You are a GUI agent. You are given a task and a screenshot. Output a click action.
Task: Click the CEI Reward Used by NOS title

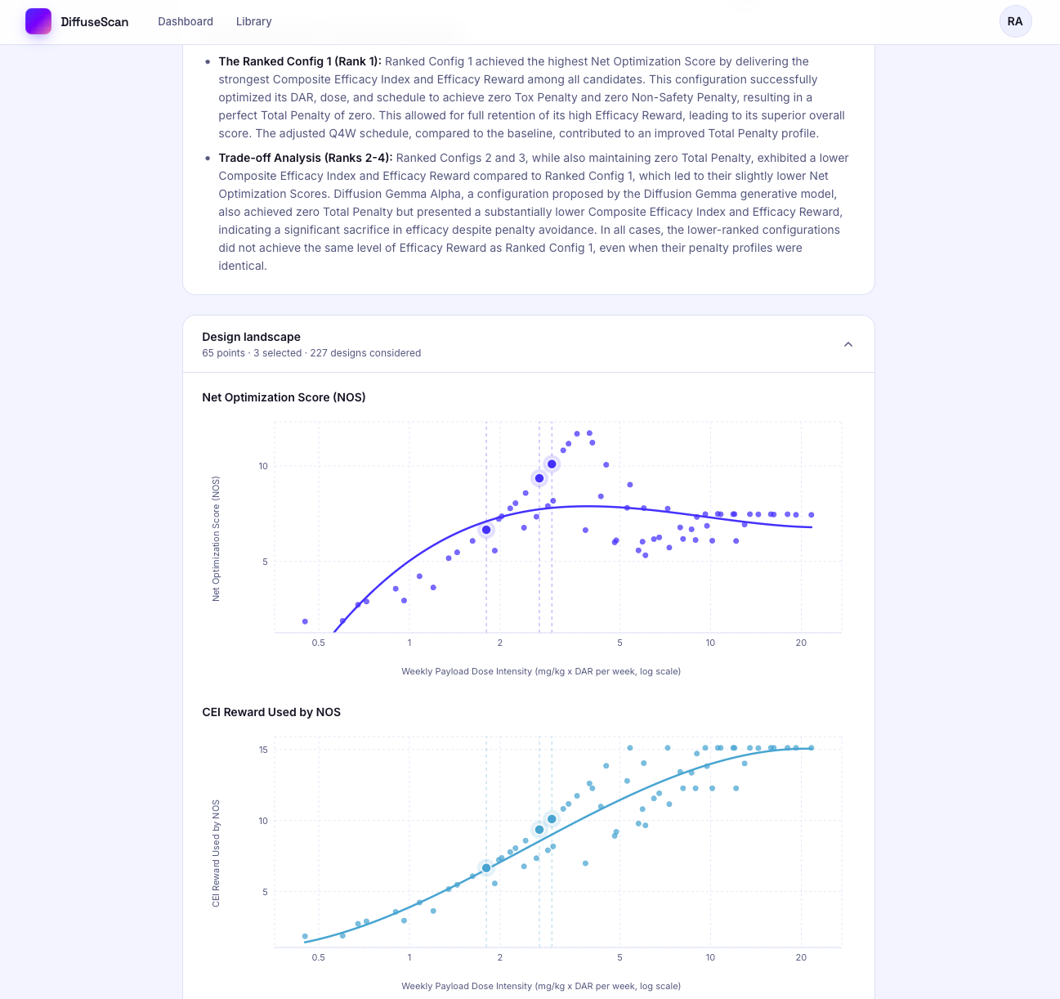(x=271, y=712)
